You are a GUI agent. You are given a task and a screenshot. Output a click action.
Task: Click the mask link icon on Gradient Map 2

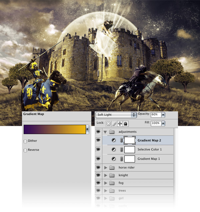pos(121,140)
